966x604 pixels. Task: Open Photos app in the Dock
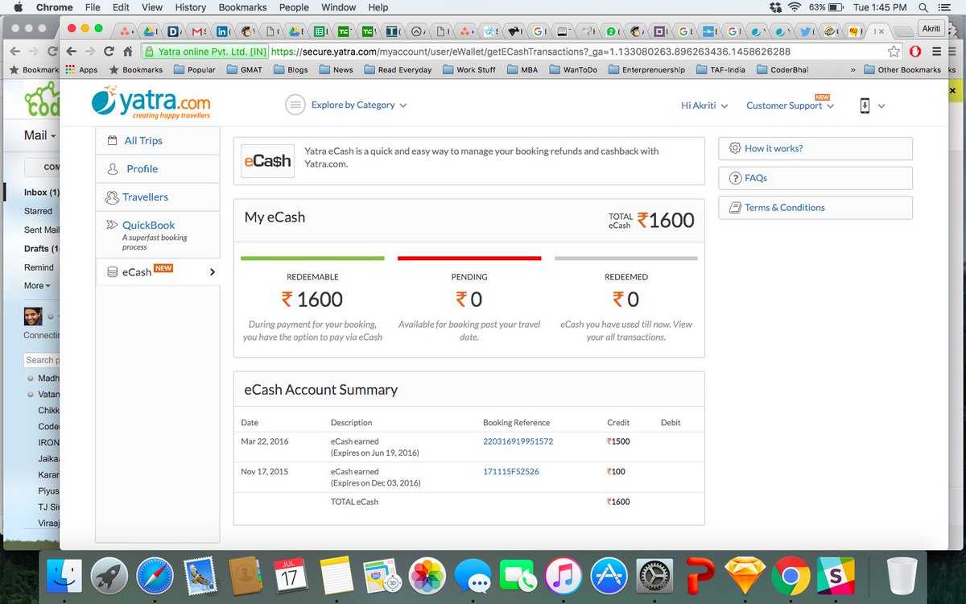click(x=427, y=576)
